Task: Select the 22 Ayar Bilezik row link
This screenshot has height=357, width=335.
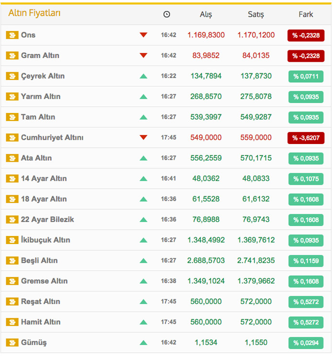Action: click(x=47, y=220)
